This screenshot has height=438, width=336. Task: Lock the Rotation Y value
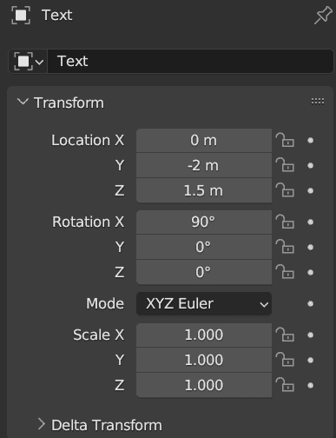click(285, 247)
